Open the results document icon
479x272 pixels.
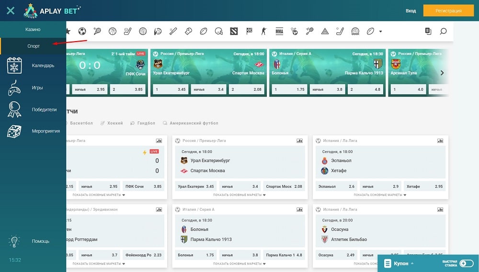(428, 31)
